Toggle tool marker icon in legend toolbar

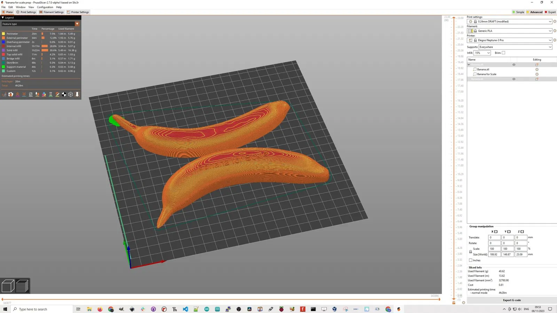[77, 94]
